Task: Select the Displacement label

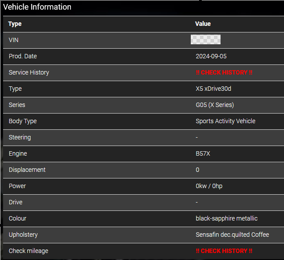Action: tap(27, 170)
